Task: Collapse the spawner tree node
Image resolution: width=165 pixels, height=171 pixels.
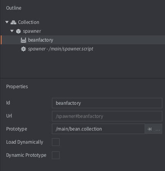Action: point(12,31)
